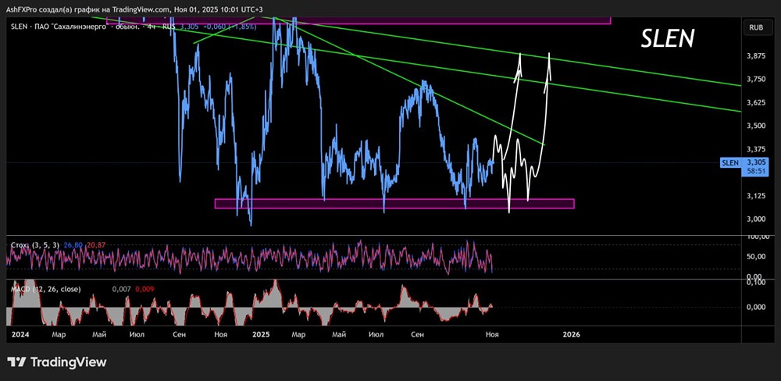Click the MACD (12, 26, close) legend
This screenshot has height=381, width=781.
pos(45,289)
